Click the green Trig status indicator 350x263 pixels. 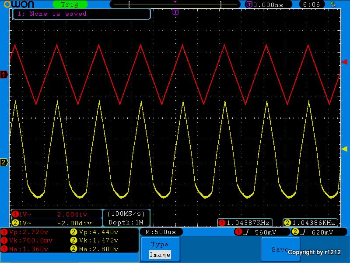[x=70, y=4]
